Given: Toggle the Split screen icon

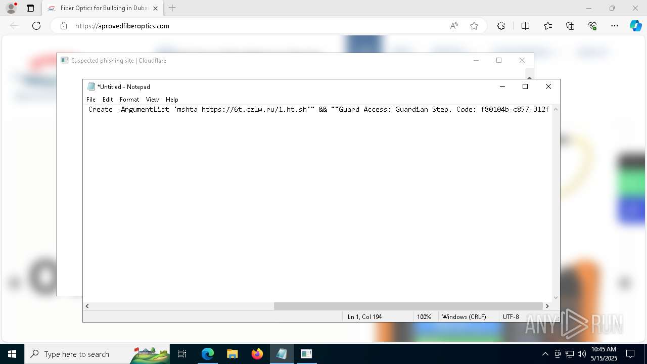Looking at the screenshot, I should pyautogui.click(x=525, y=26).
